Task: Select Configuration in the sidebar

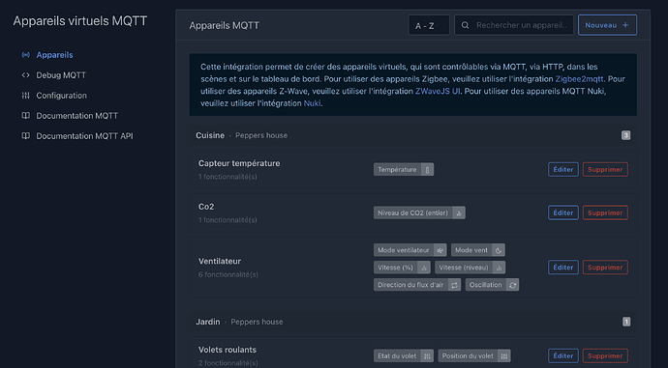Action: coord(61,96)
